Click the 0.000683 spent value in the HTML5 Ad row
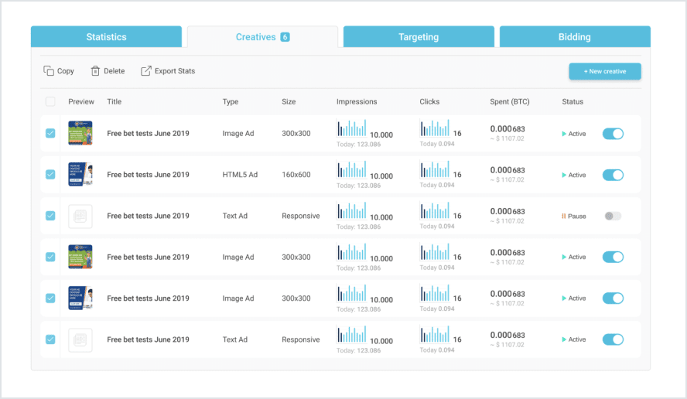Viewport: 687px width, 399px height. tap(508, 170)
